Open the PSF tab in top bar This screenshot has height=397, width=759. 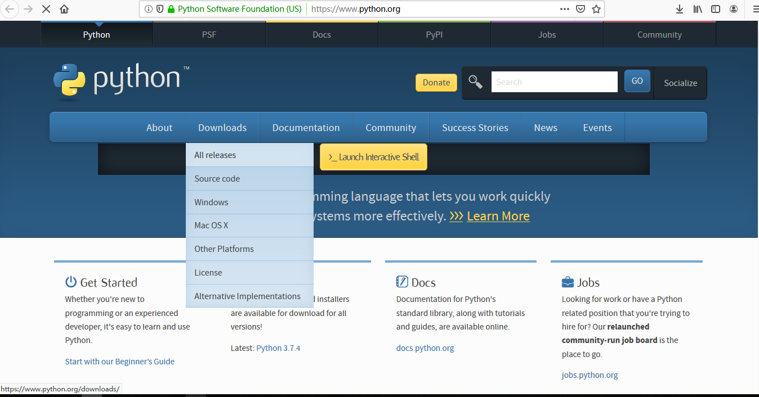click(209, 34)
